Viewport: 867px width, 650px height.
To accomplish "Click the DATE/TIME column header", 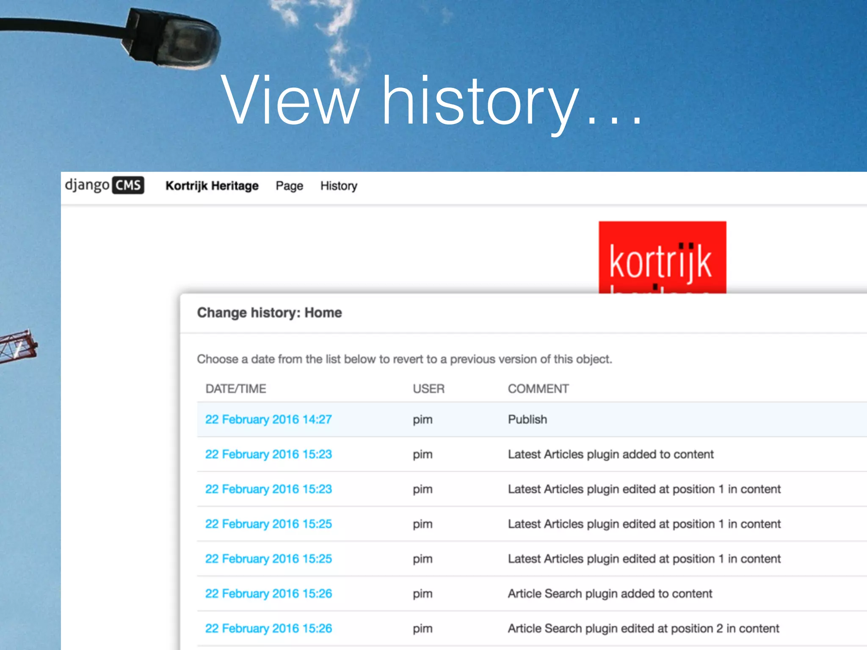I will point(236,388).
